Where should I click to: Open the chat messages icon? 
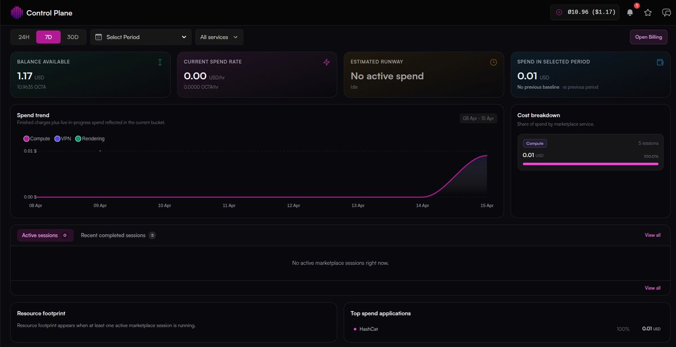[x=666, y=12]
